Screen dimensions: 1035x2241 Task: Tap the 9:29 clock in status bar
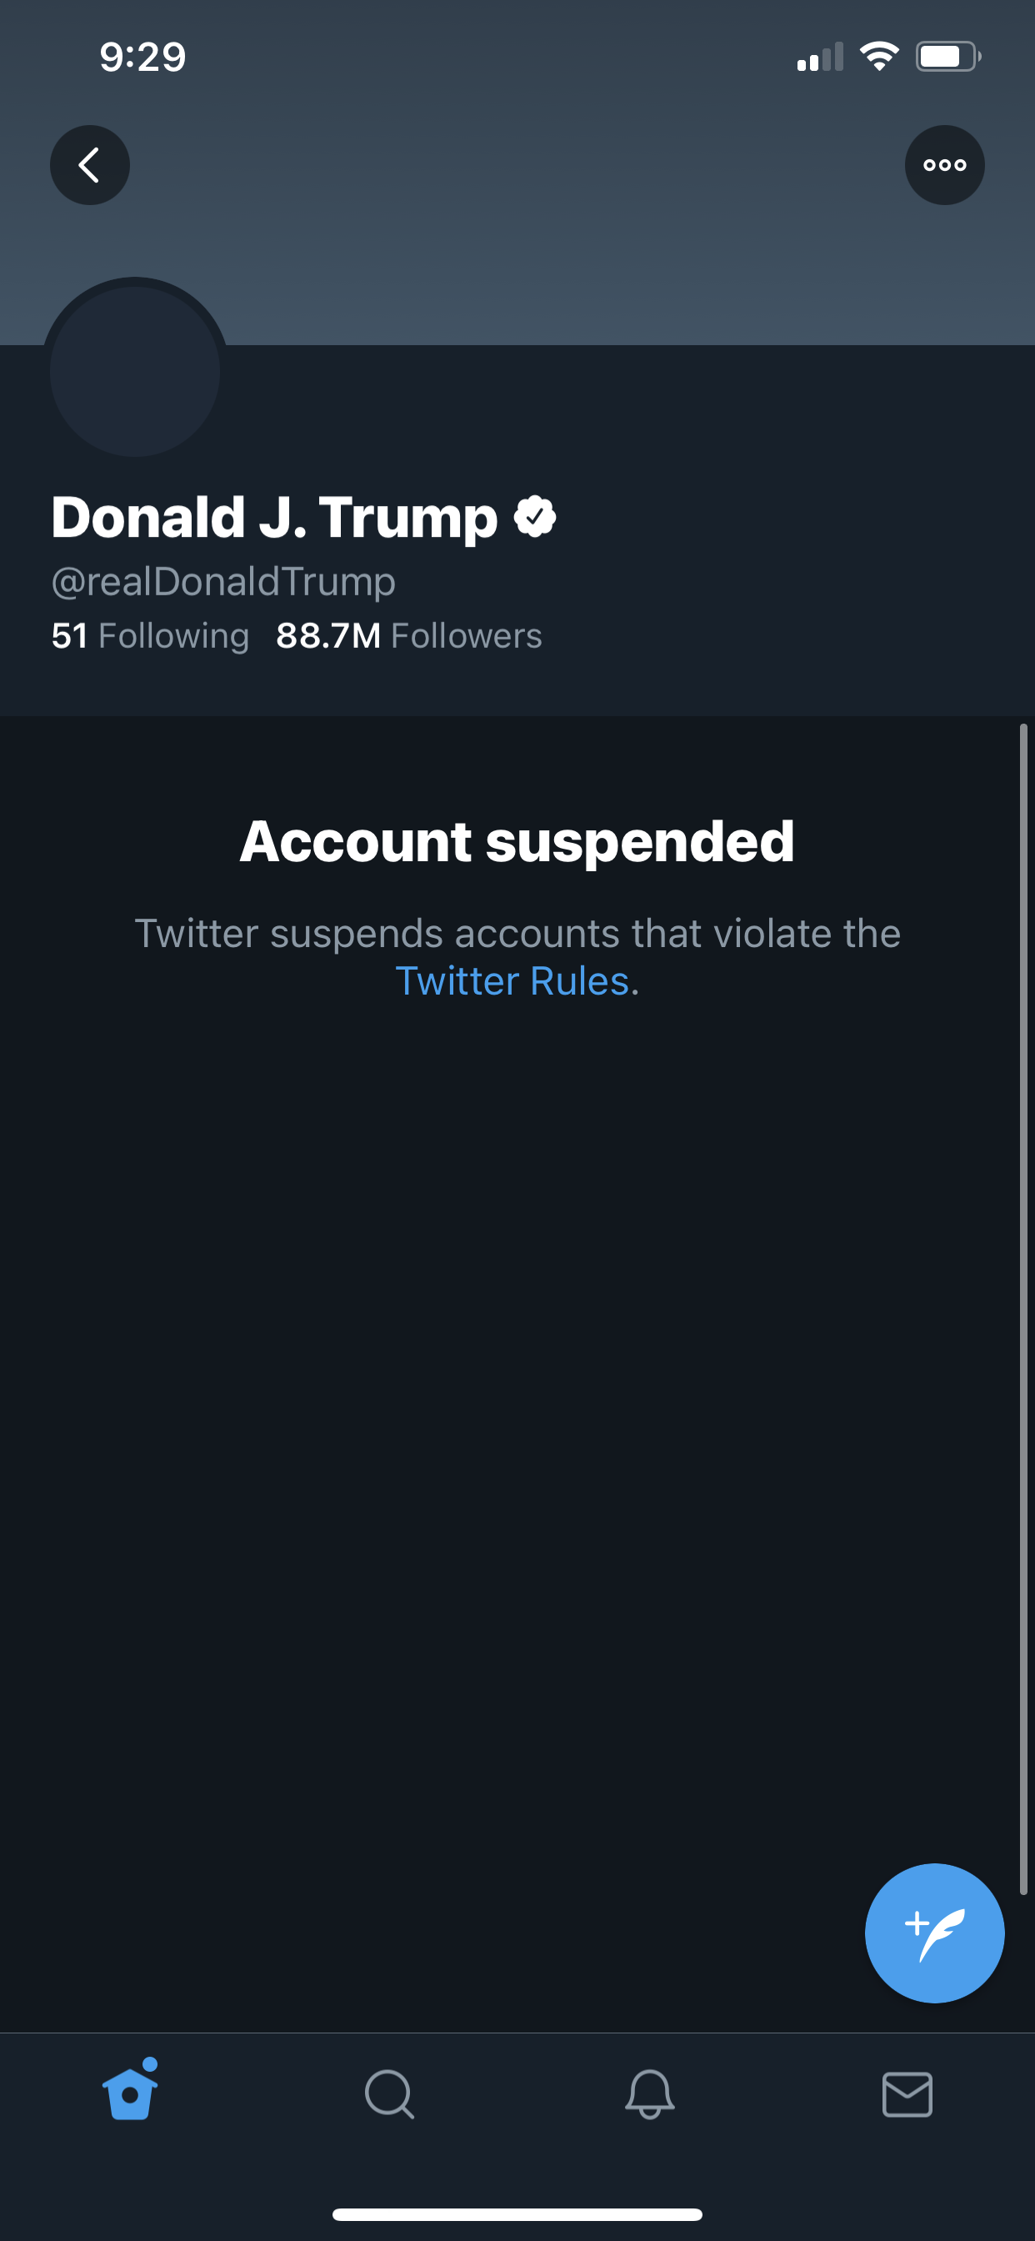[x=142, y=58]
